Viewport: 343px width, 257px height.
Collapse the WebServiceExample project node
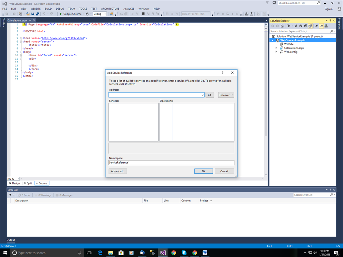pyautogui.click(x=273, y=40)
